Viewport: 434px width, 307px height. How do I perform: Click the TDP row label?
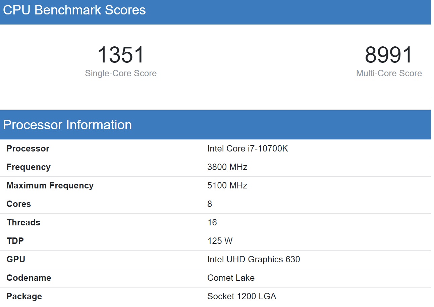[x=15, y=241]
